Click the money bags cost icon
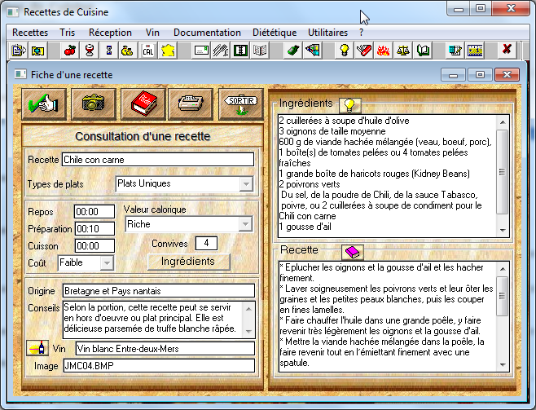This screenshot has height=410, width=536. pos(127,51)
